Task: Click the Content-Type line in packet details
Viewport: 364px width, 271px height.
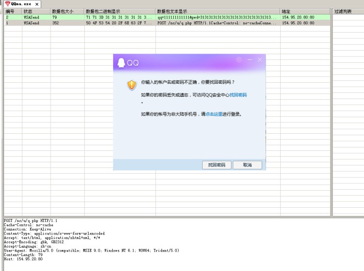Action: (54, 234)
